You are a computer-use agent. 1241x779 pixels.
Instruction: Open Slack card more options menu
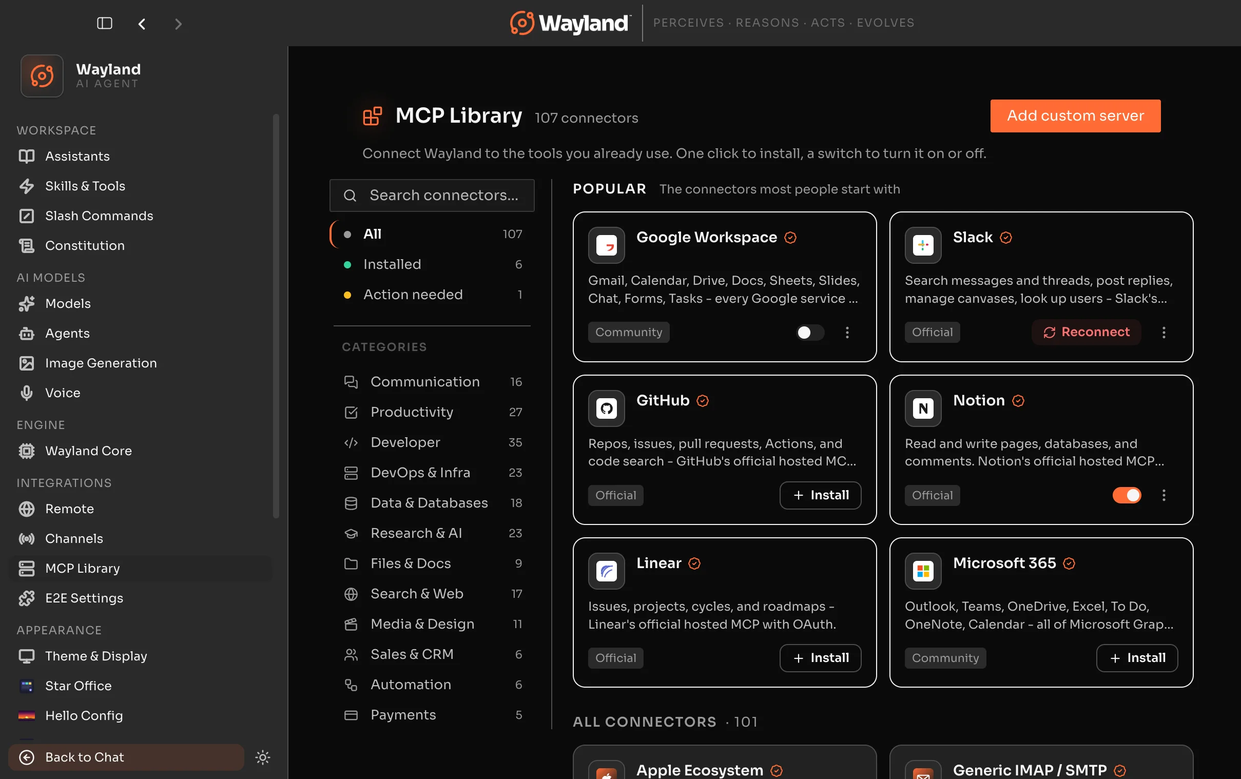click(x=1163, y=333)
